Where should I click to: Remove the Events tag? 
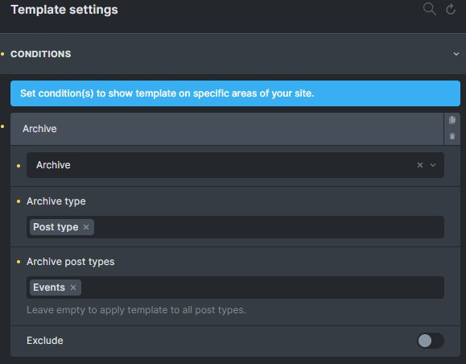click(x=73, y=287)
